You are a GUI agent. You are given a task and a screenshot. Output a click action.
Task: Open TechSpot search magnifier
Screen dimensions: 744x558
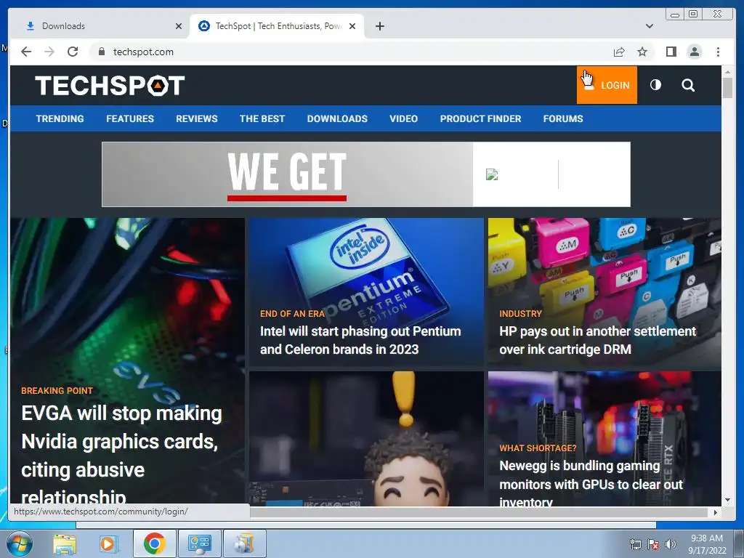click(688, 86)
